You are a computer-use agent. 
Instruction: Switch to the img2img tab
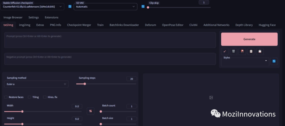(25, 25)
